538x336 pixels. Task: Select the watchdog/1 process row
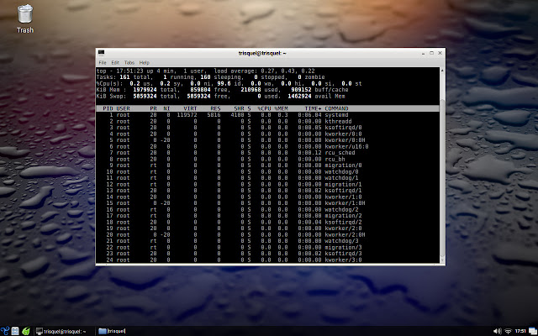point(267,178)
